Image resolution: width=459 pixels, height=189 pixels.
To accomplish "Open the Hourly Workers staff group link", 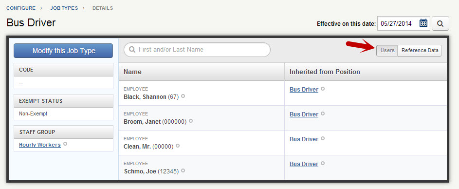I will (x=40, y=145).
